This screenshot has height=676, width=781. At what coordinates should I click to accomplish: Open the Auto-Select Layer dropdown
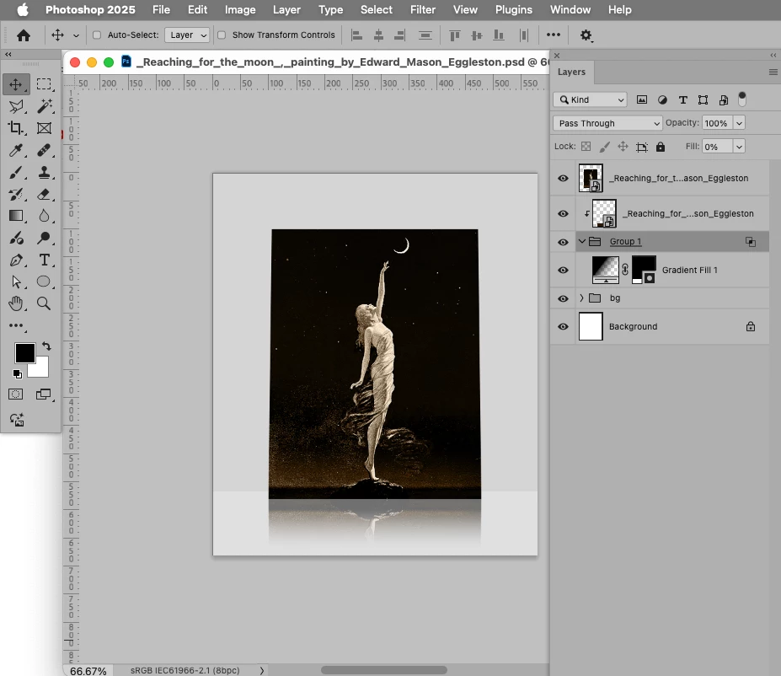pos(187,35)
